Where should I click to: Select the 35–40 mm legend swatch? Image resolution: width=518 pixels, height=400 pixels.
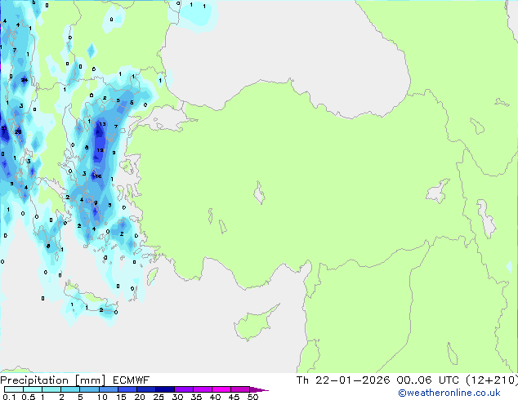[x=202, y=389]
